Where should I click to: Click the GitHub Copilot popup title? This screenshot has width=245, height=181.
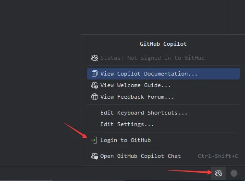tap(163, 44)
